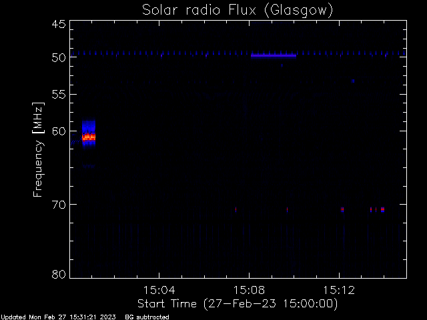Click the 'Updated Mon Feb 27 15:31:21 2023' text

tap(58, 317)
